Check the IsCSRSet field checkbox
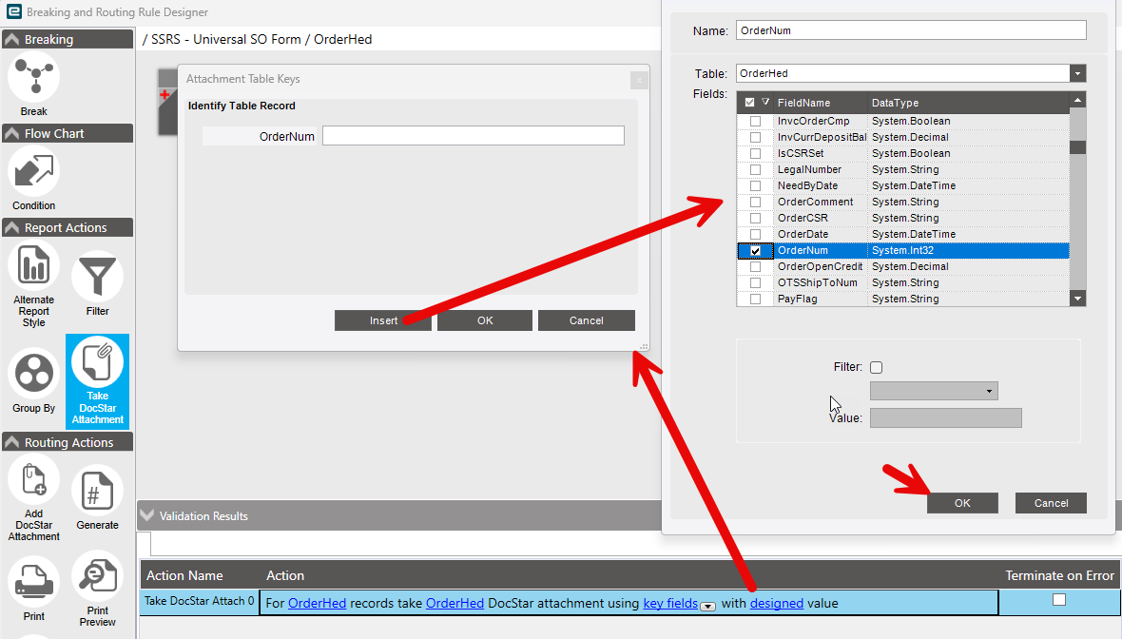Screen dimensions: 1122x639 756,153
